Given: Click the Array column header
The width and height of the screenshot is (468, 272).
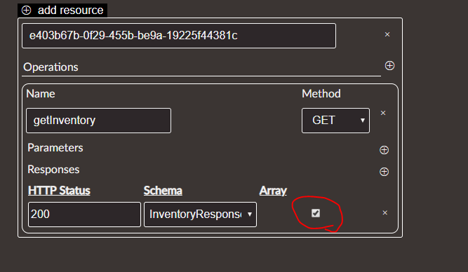Looking at the screenshot, I should tap(273, 191).
